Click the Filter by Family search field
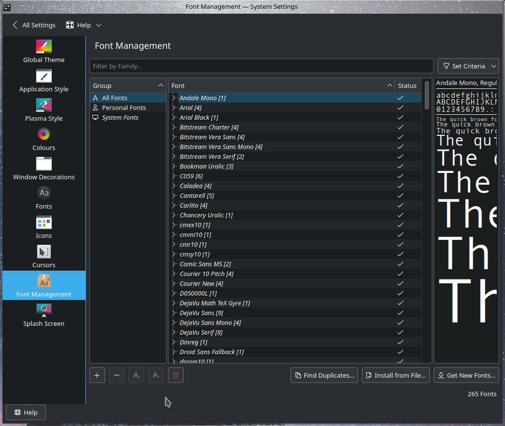The width and height of the screenshot is (505, 426). tap(261, 66)
